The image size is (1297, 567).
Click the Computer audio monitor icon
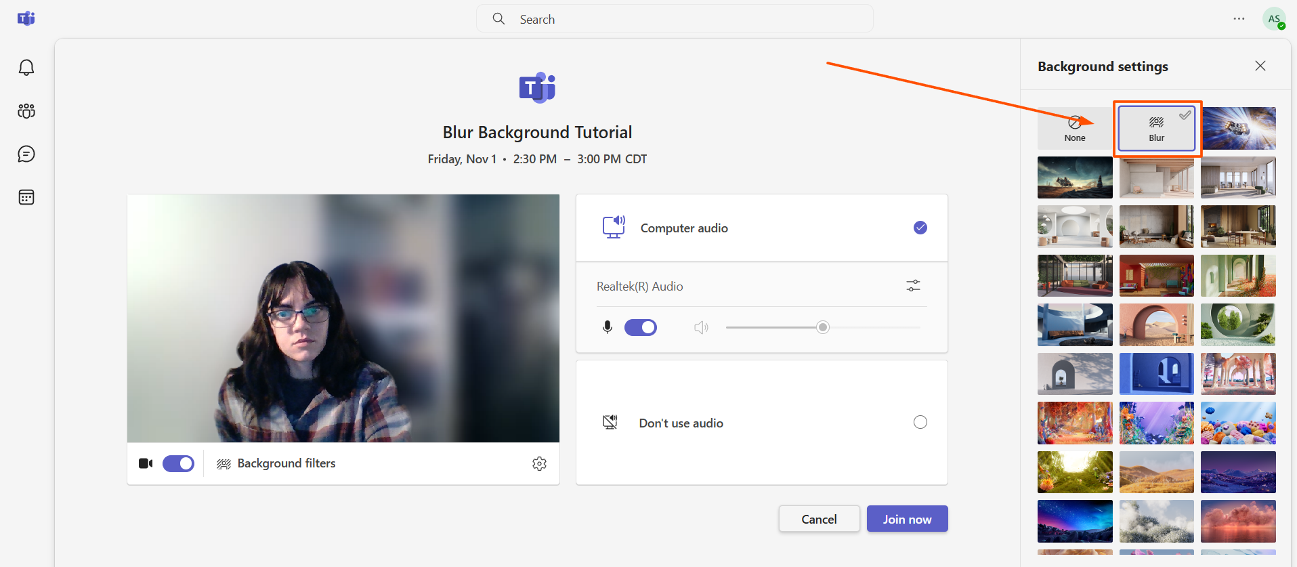(x=614, y=228)
